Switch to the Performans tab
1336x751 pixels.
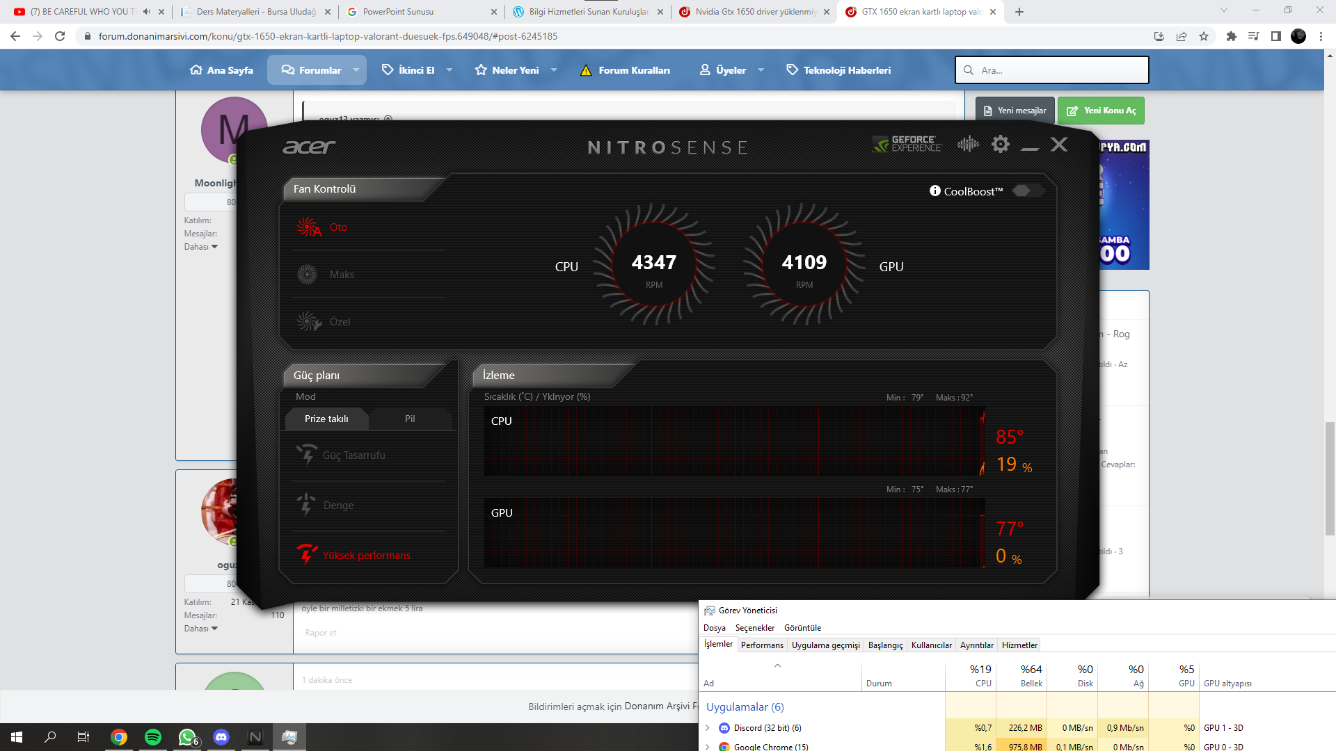(x=761, y=645)
